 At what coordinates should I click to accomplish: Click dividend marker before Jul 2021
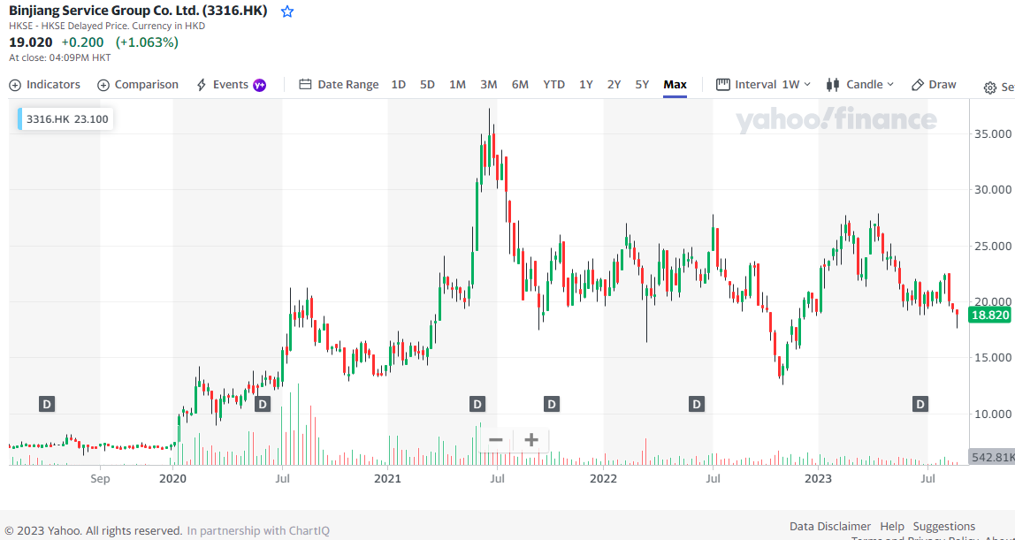point(477,405)
